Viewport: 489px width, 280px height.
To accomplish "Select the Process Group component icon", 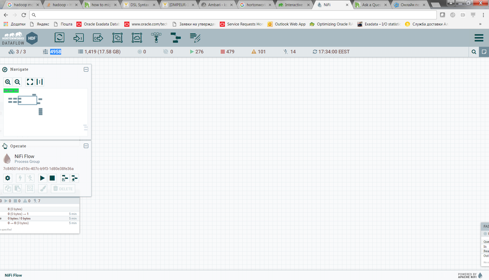I will 117,38.
